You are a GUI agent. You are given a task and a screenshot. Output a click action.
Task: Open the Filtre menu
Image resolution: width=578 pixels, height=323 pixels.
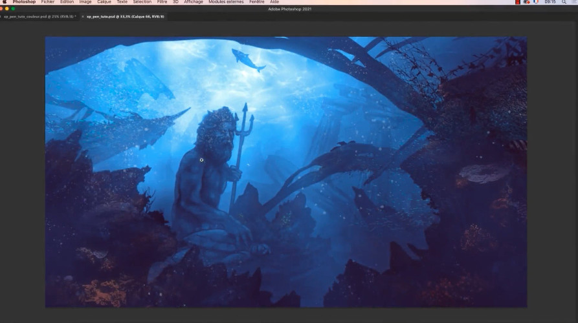162,2
